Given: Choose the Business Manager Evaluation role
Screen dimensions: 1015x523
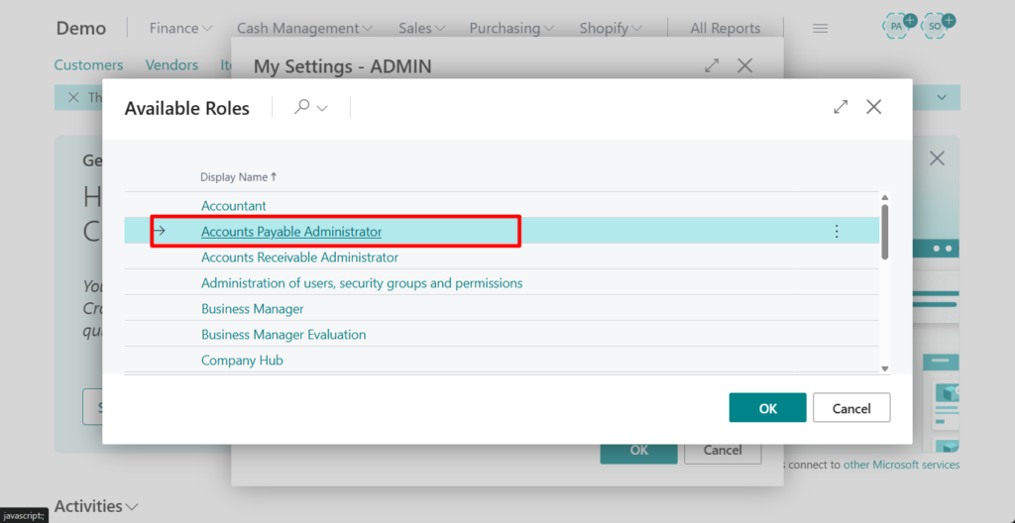Looking at the screenshot, I should 283,335.
